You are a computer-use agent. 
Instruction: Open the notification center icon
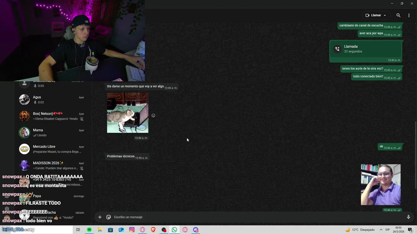coord(410,230)
